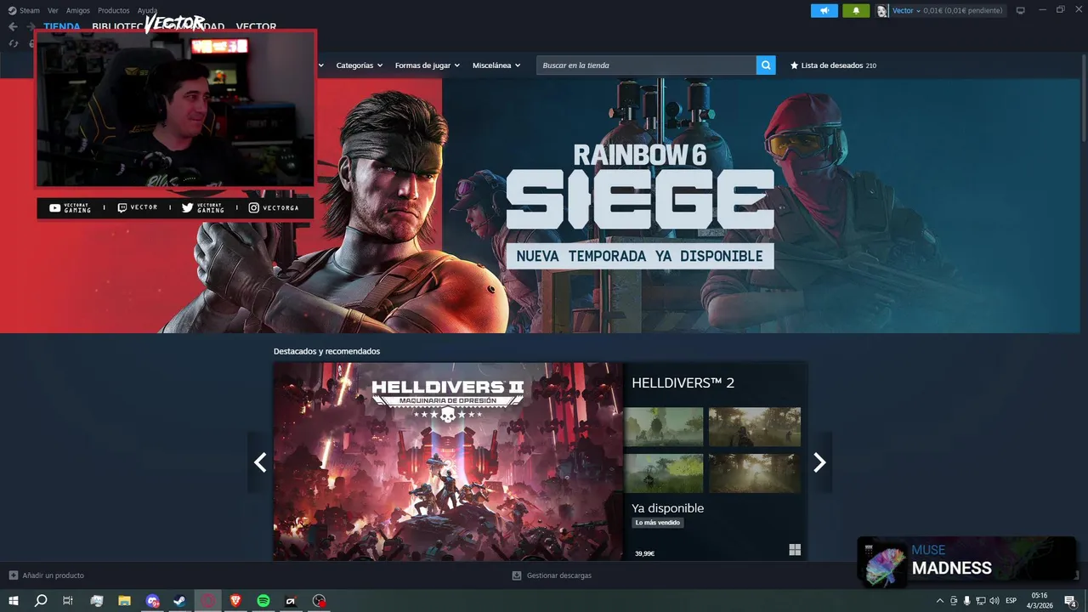Image resolution: width=1088 pixels, height=612 pixels.
Task: View fourth Helldivers screenshot thumbnail
Action: (755, 473)
